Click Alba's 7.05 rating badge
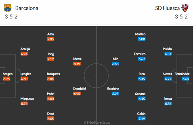Image resolution: width=193 pixels, height=125 pixels. pyautogui.click(x=51, y=39)
